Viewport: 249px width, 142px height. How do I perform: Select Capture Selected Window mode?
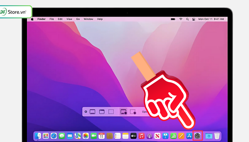tap(102, 112)
